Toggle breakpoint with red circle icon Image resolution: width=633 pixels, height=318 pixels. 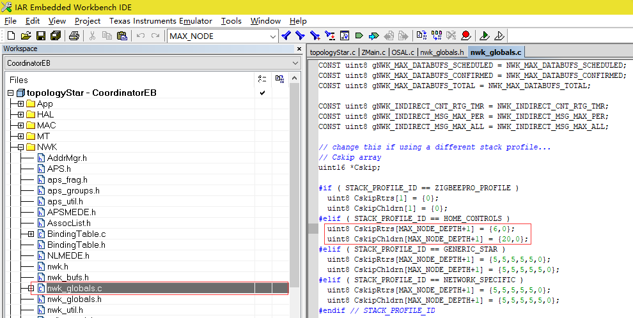click(x=465, y=36)
